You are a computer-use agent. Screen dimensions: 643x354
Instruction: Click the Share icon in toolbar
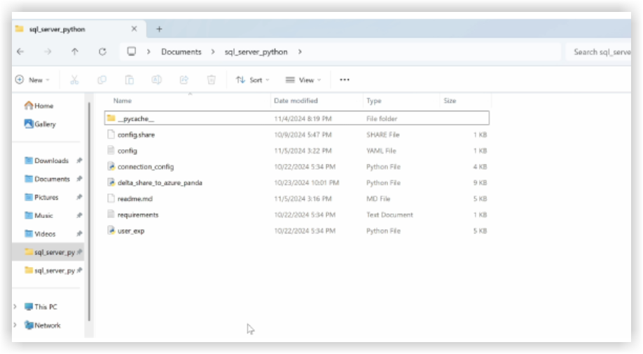pos(184,80)
